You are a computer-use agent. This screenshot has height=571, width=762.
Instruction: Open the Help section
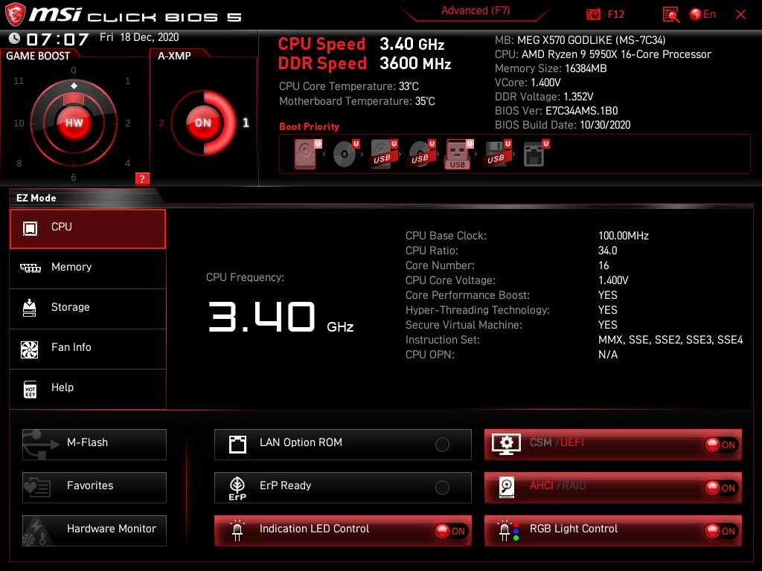88,389
